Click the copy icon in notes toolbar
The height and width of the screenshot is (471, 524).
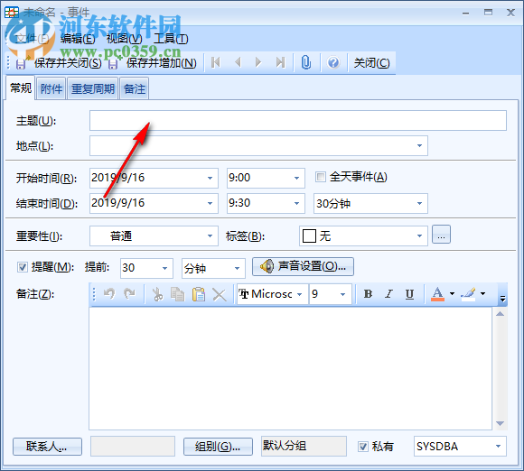coord(177,294)
